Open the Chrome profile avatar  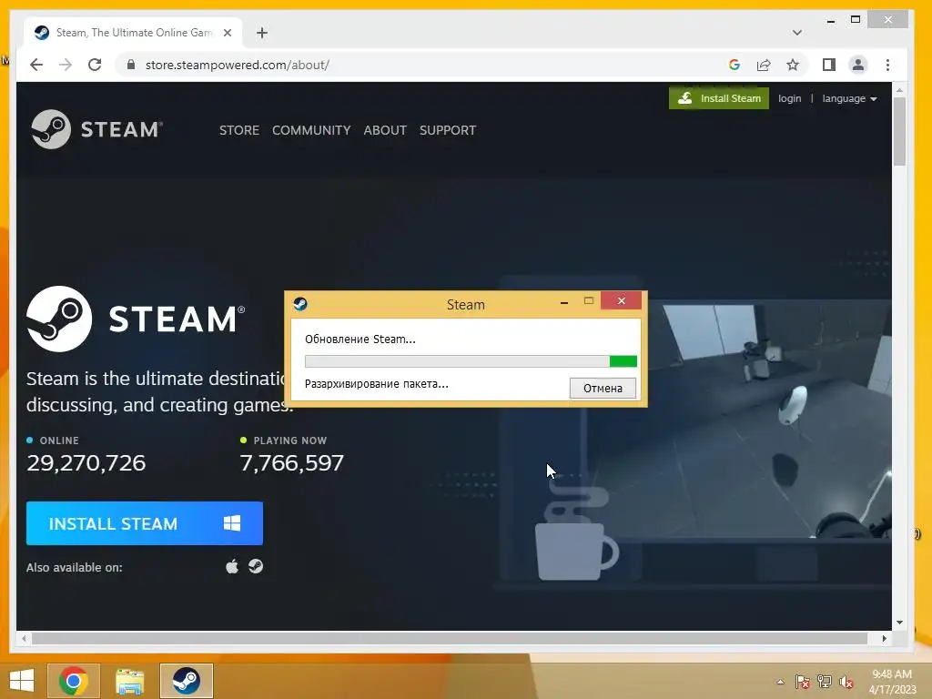pos(857,65)
